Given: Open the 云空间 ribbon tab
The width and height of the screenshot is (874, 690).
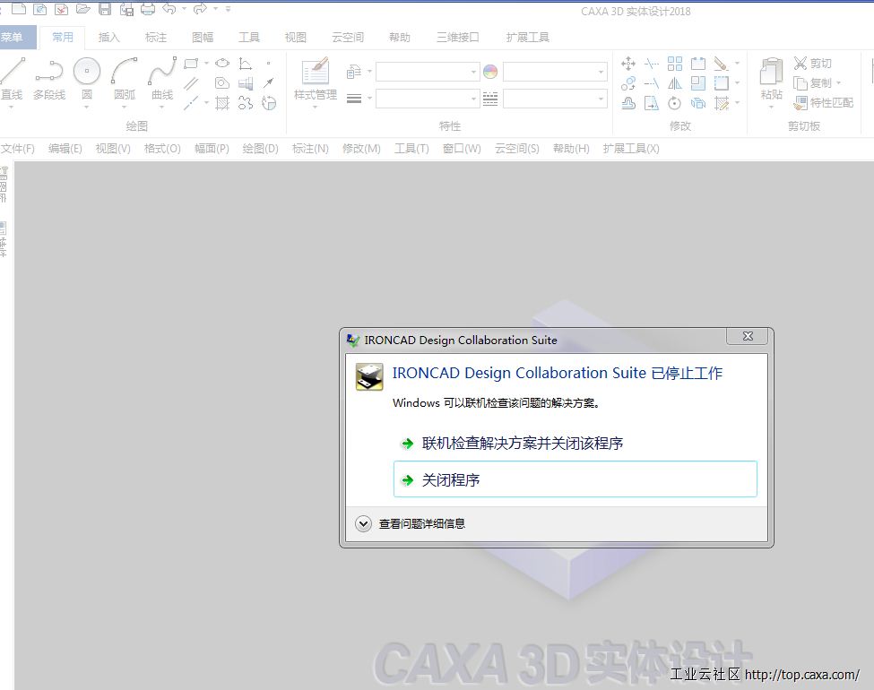Looking at the screenshot, I should click(x=348, y=38).
